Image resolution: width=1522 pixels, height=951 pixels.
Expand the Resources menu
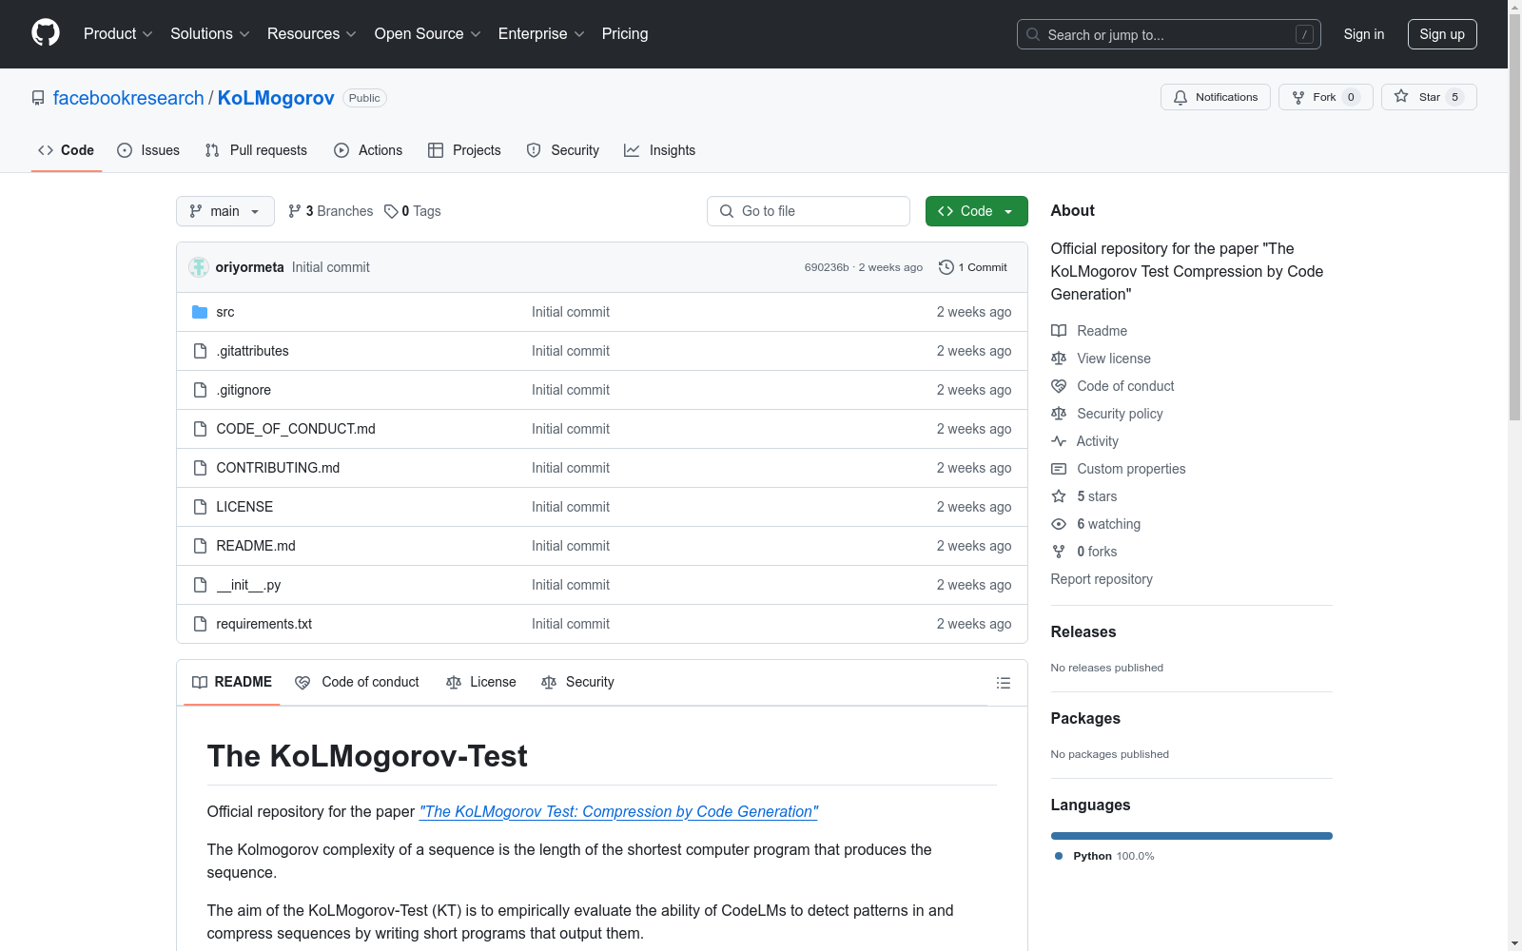[312, 33]
